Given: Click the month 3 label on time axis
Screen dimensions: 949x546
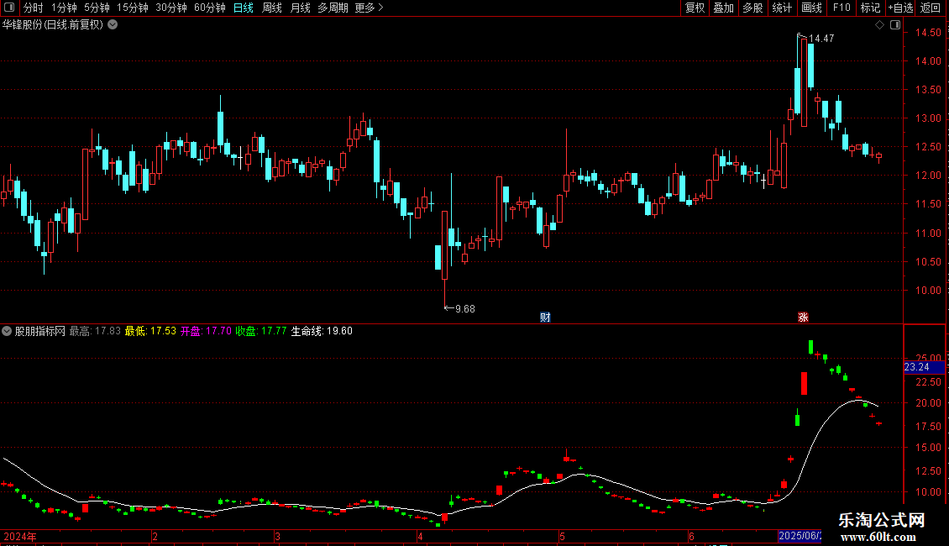Looking at the screenshot, I should 277,536.
